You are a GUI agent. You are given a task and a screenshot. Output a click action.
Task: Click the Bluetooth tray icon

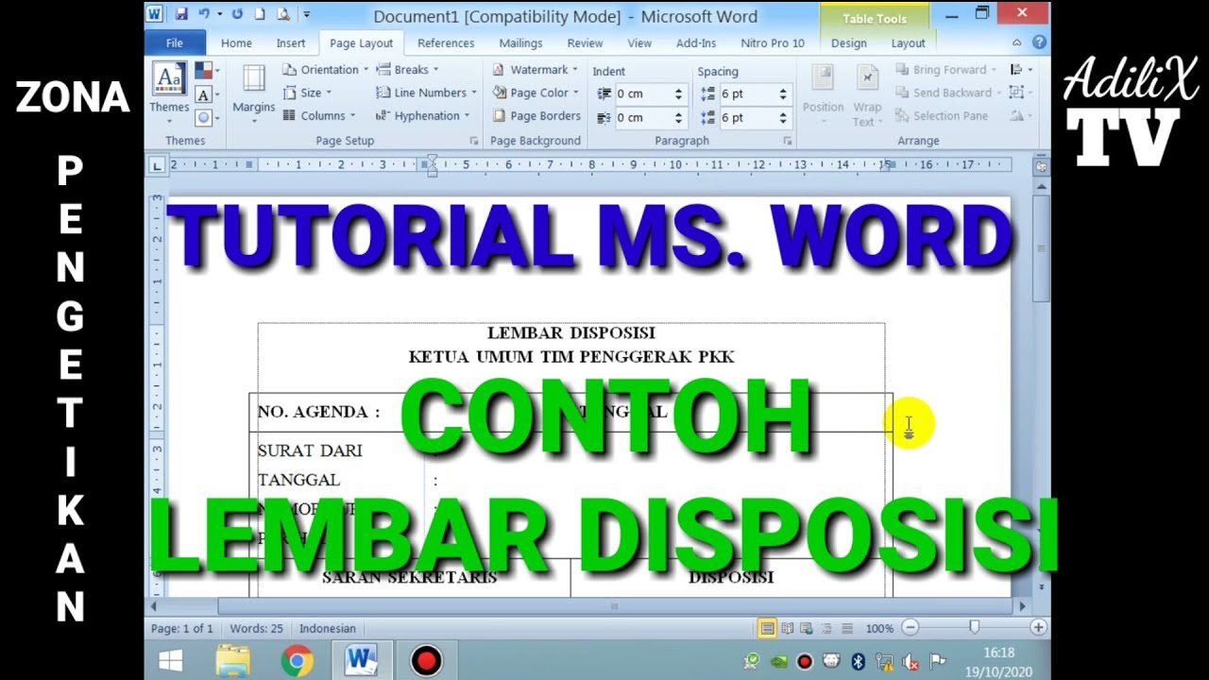click(x=859, y=661)
